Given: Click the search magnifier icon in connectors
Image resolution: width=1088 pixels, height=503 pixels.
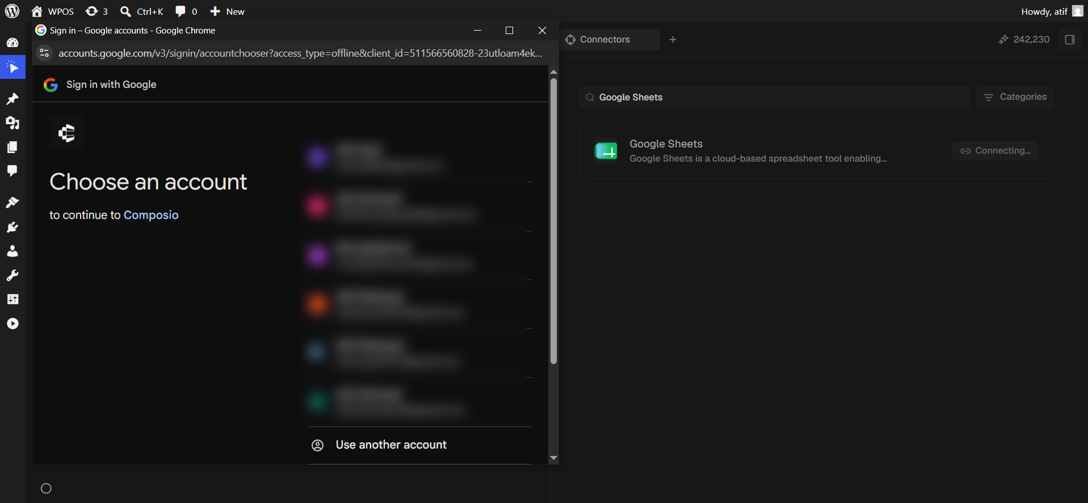Looking at the screenshot, I should tap(590, 98).
